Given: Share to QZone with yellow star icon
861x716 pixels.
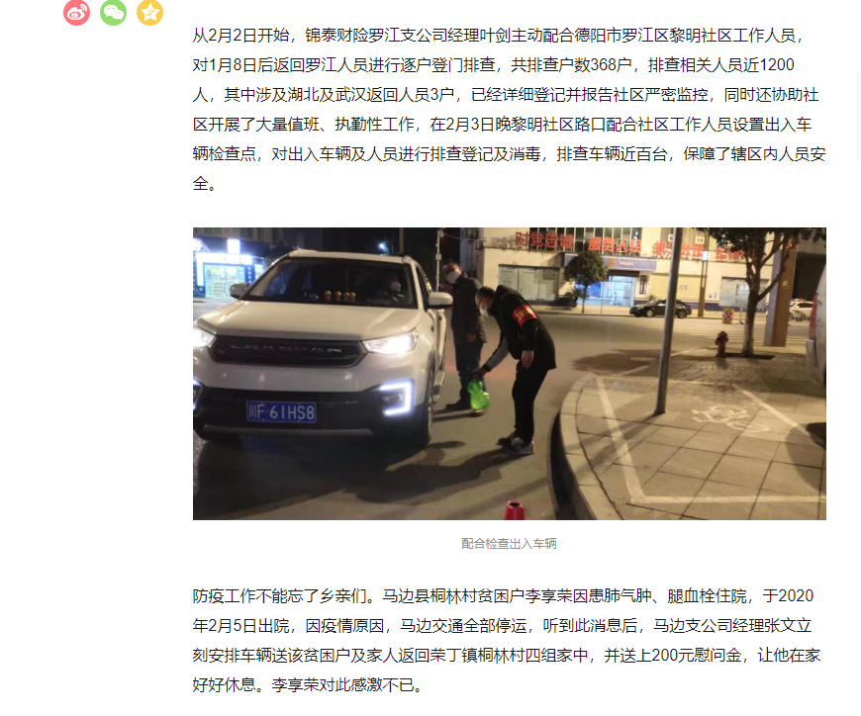Looking at the screenshot, I should click(x=149, y=12).
